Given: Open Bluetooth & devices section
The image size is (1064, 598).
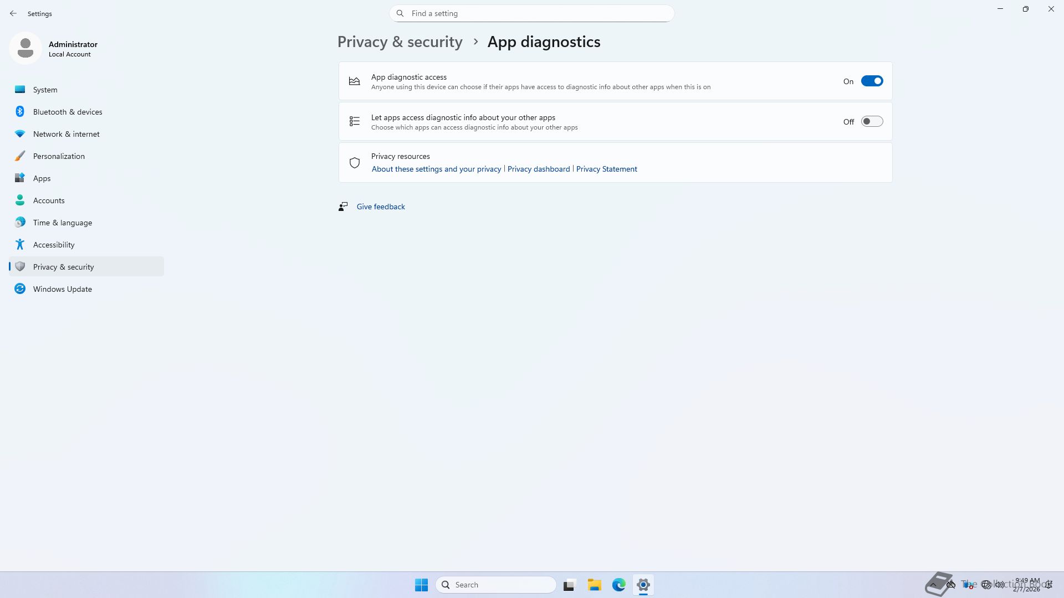Looking at the screenshot, I should click(x=67, y=112).
